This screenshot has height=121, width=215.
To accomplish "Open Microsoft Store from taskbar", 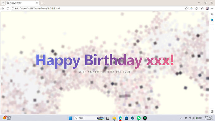I will click(127, 118).
